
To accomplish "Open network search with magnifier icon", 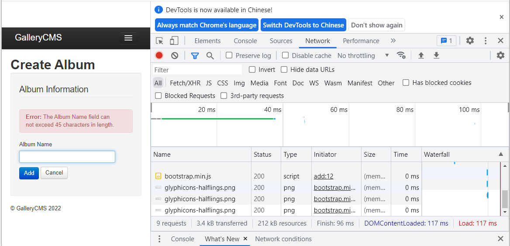I will (210, 55).
